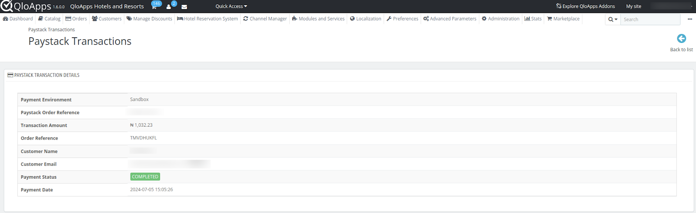The image size is (696, 213).
Task: Open the Administration menu
Action: point(500,19)
